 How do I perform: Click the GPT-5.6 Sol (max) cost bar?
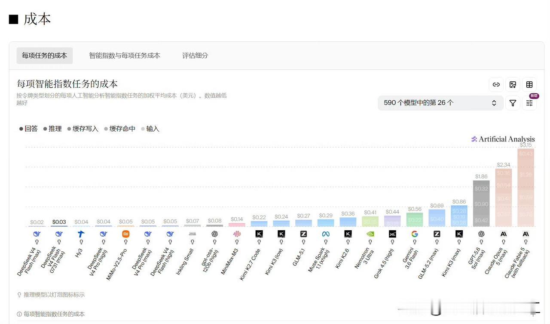[481, 204]
